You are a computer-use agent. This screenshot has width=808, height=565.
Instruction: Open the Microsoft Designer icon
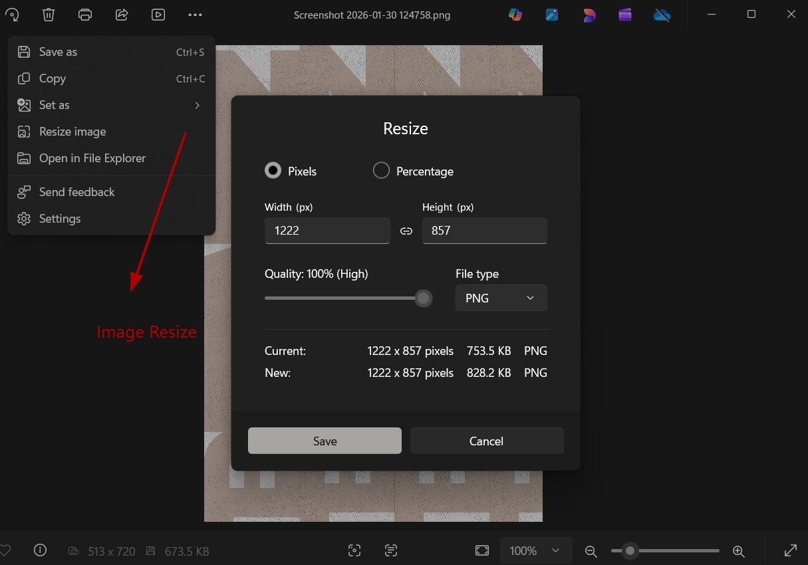[x=589, y=15]
